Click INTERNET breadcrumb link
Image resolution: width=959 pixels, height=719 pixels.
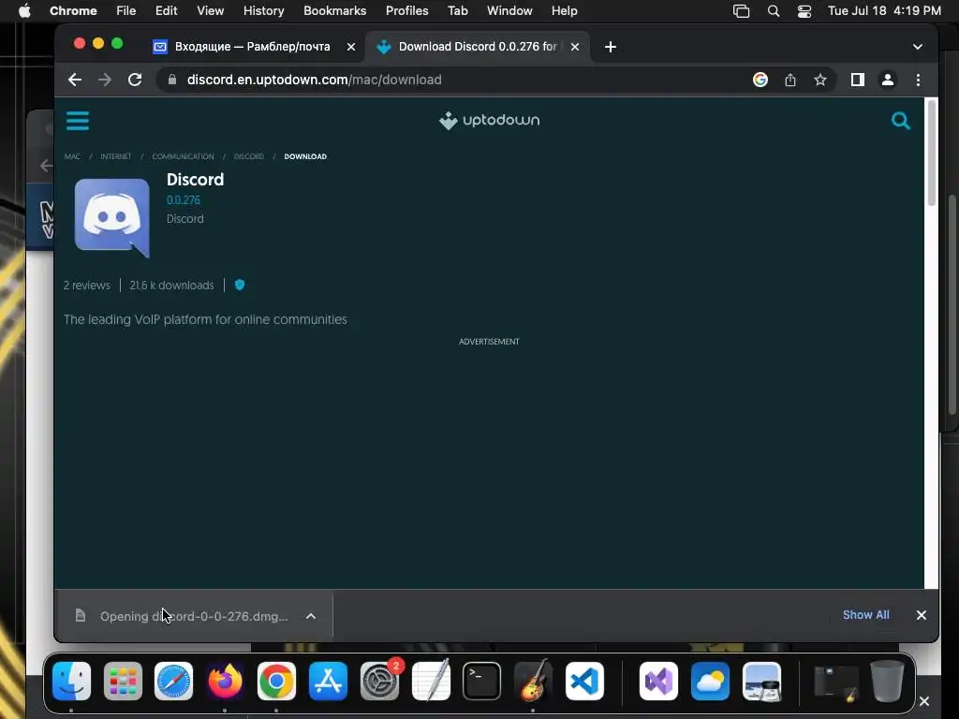pyautogui.click(x=115, y=156)
